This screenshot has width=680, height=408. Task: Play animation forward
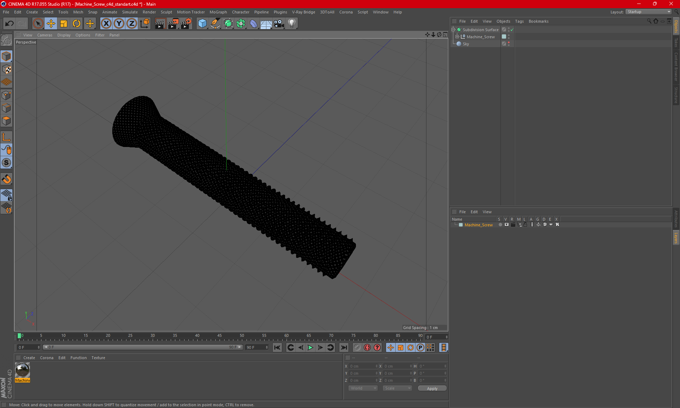click(310, 347)
